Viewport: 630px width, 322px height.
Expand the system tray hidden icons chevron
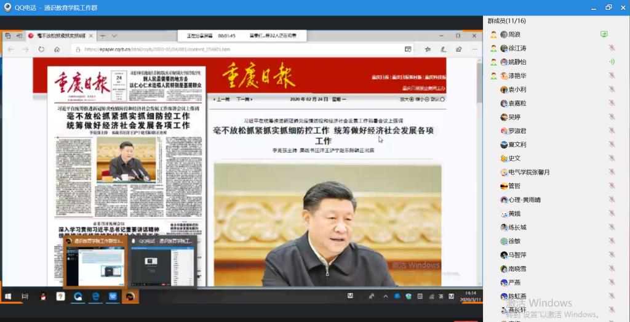click(x=386, y=297)
